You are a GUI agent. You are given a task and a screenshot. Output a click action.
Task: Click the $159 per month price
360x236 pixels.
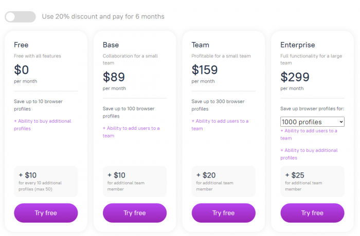point(205,70)
